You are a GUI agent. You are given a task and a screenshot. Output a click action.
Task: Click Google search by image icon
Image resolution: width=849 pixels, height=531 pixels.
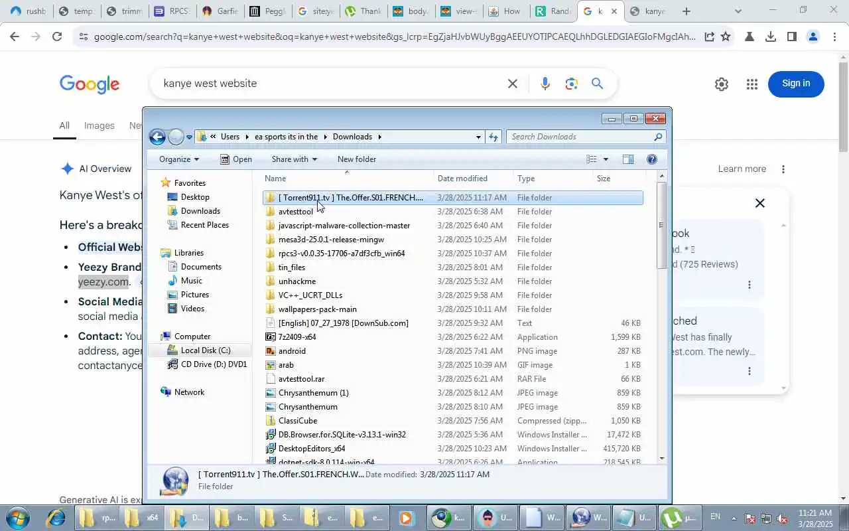572,84
